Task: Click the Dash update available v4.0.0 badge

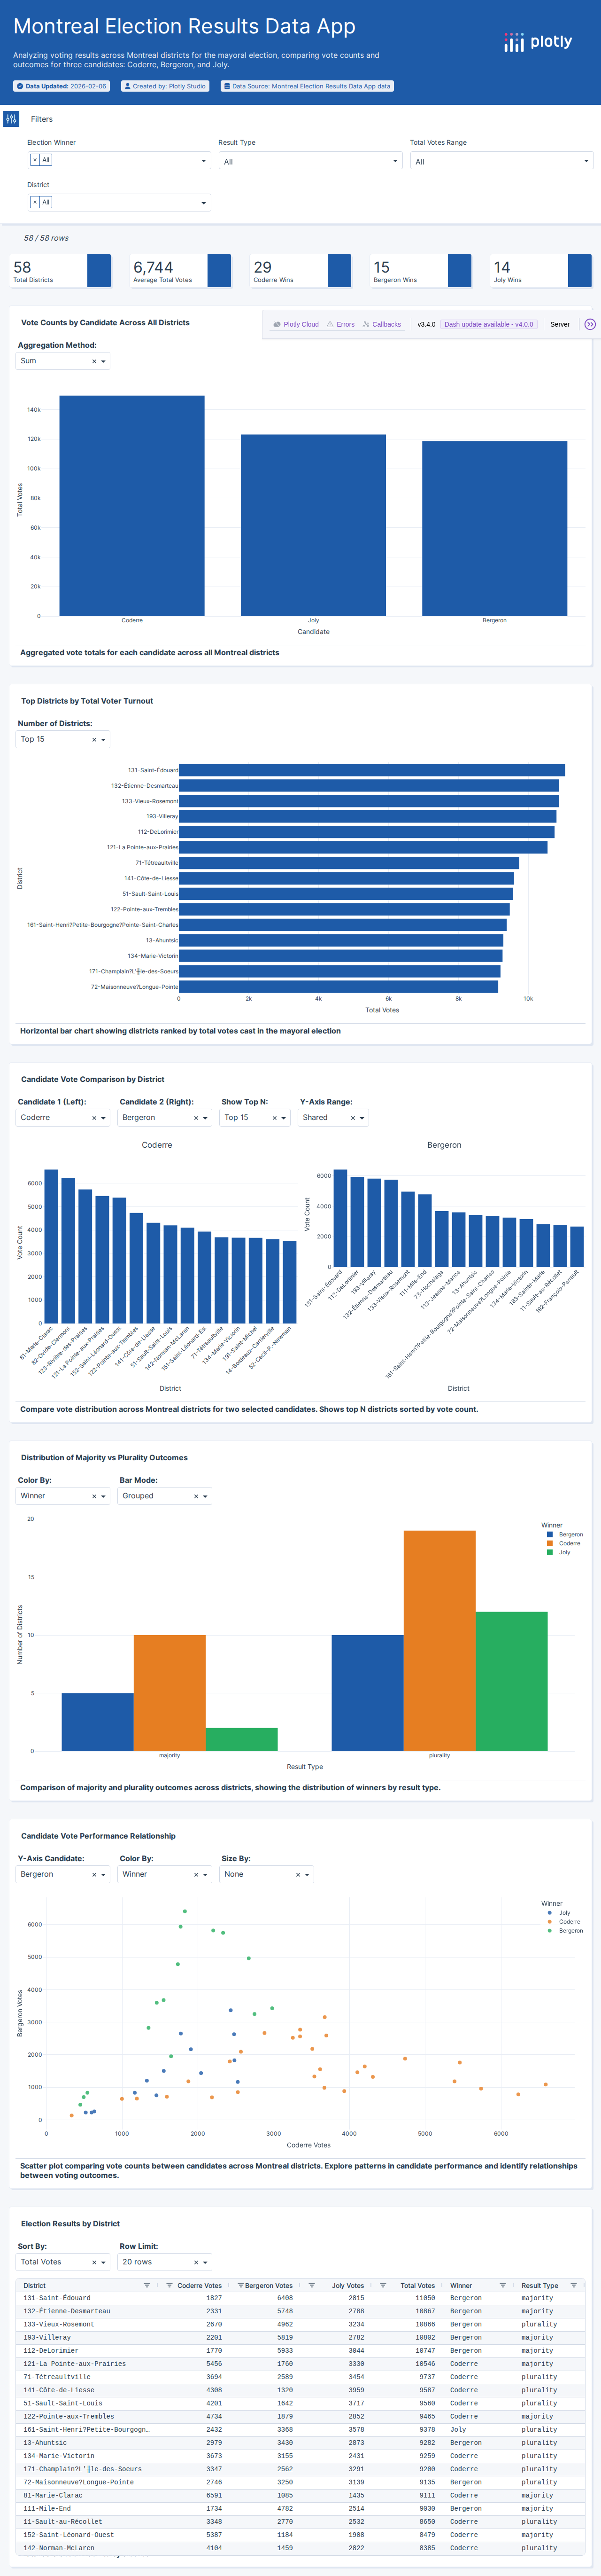Action: 488,324
